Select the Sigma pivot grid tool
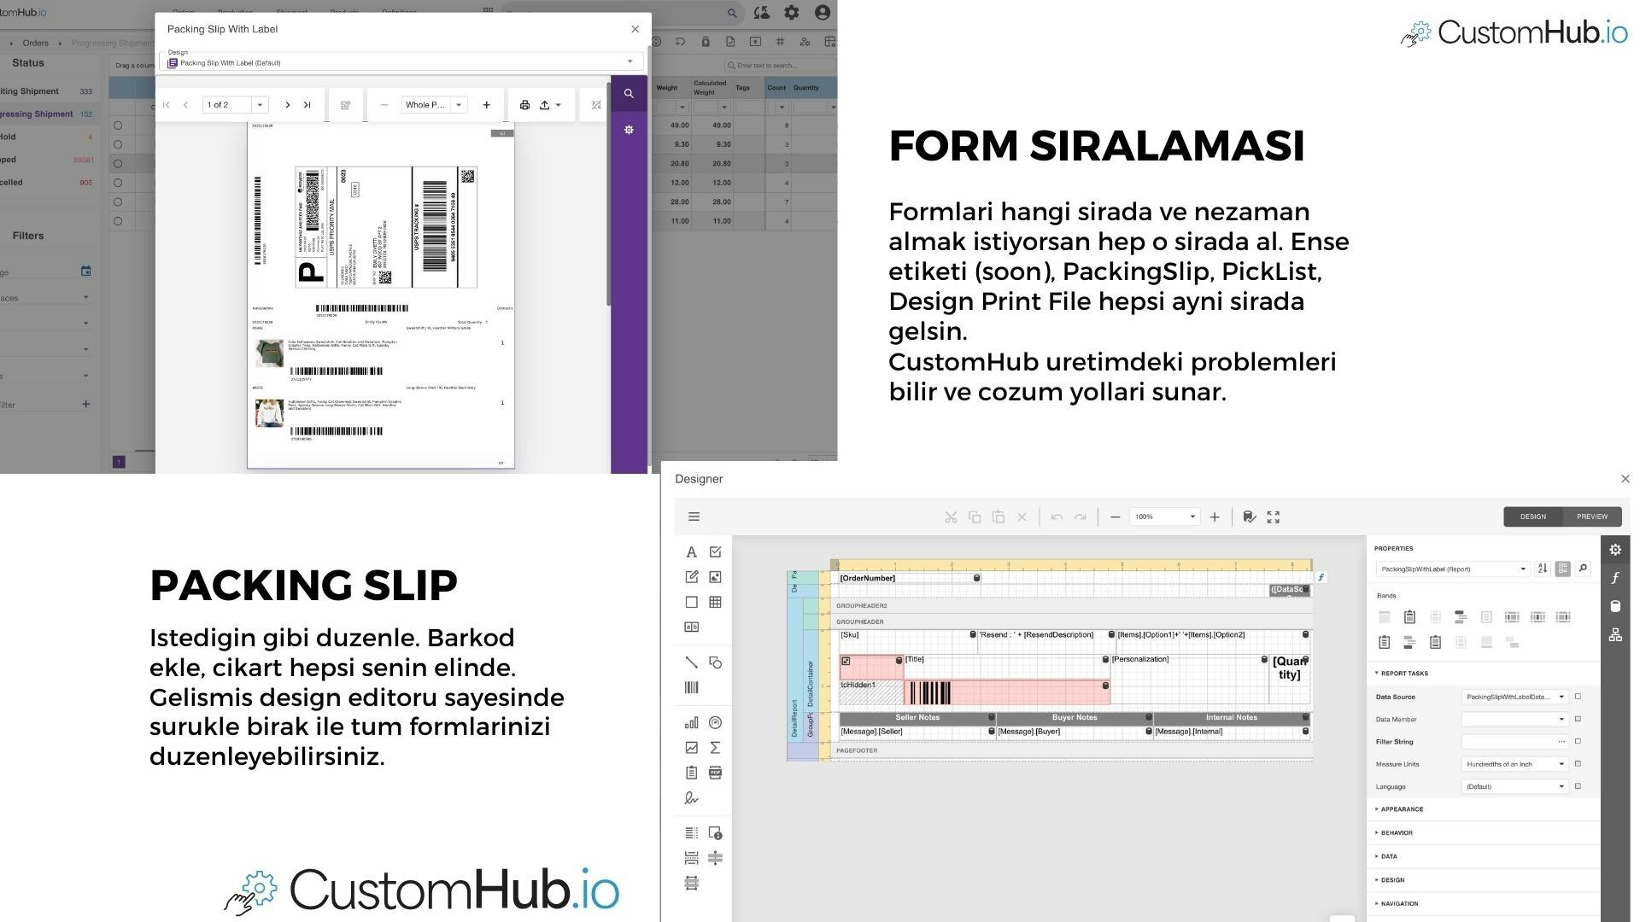Screen dimensions: 1640x922 pos(716,748)
